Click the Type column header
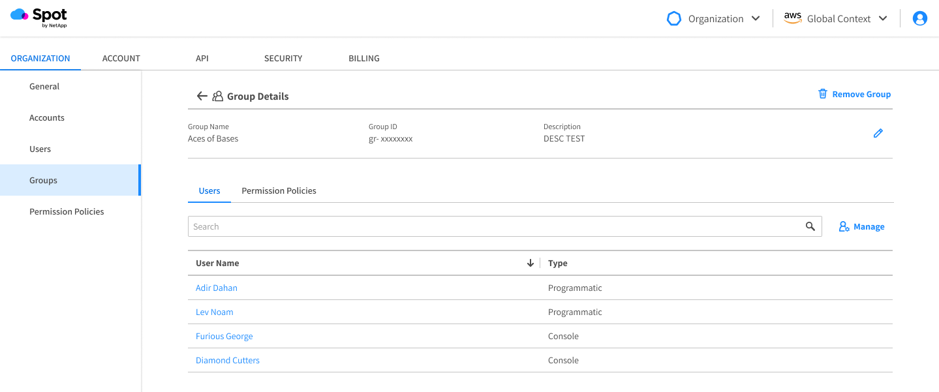 558,263
